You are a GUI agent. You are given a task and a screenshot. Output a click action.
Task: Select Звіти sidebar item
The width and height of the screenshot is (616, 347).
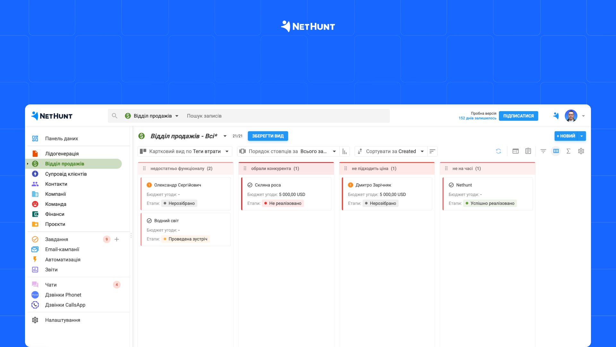point(51,270)
